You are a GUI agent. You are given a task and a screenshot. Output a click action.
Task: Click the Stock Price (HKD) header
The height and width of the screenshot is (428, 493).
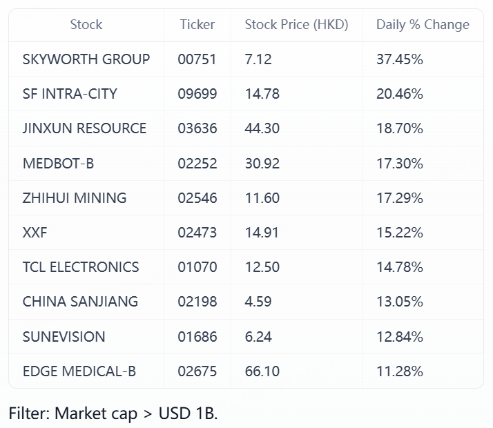[x=296, y=25]
